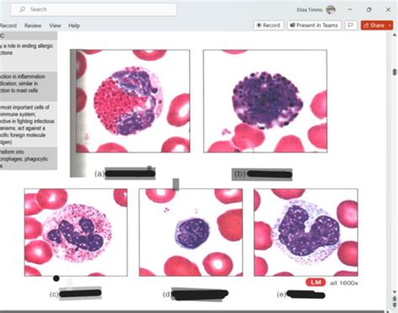Viewport: 398px width, 313px height.
Task: Expand the Share dropdown arrow
Action: [x=390, y=25]
